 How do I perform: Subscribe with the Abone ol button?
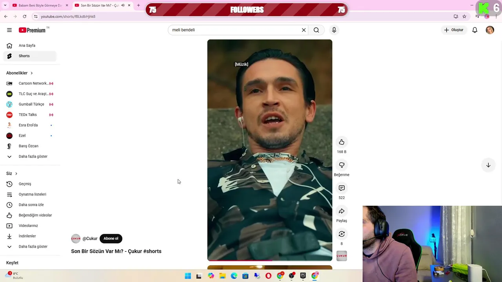pos(111,239)
